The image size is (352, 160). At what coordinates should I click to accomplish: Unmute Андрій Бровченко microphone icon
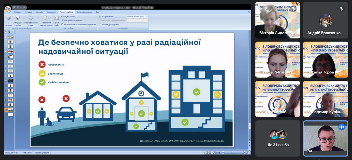point(341,9)
